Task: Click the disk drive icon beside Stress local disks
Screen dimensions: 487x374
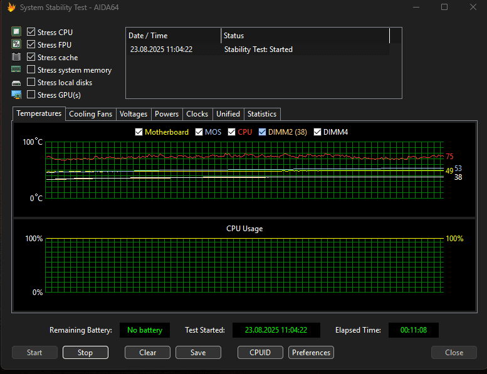Action: point(16,83)
